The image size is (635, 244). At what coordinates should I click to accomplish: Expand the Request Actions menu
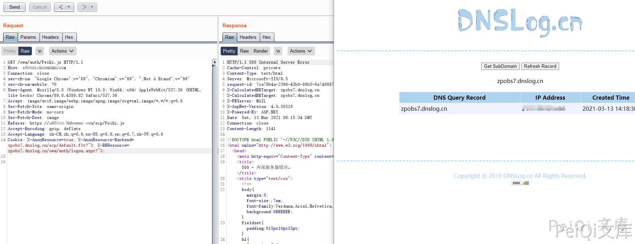(x=62, y=51)
